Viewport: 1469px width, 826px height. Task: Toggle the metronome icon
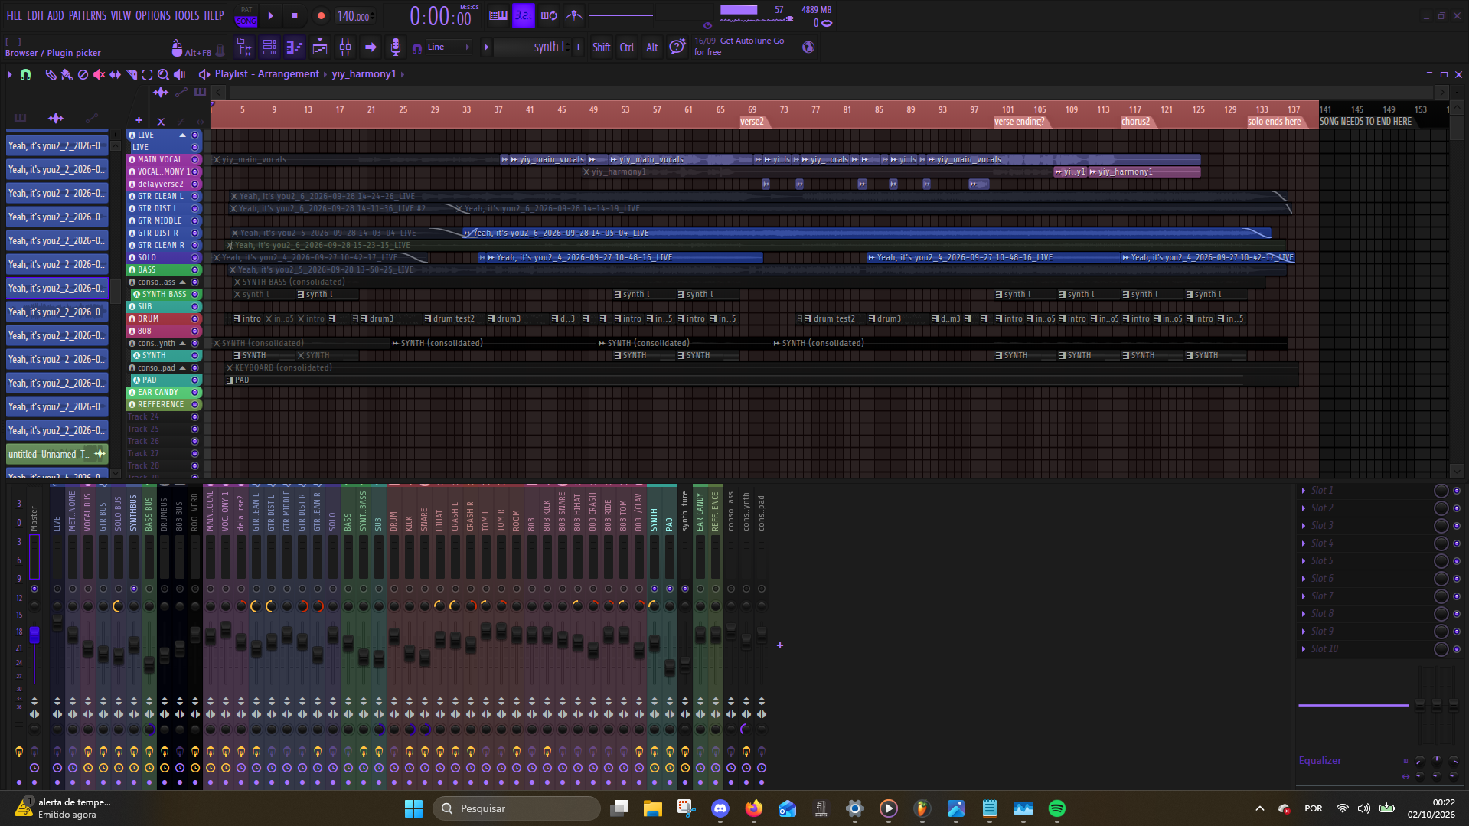point(574,15)
